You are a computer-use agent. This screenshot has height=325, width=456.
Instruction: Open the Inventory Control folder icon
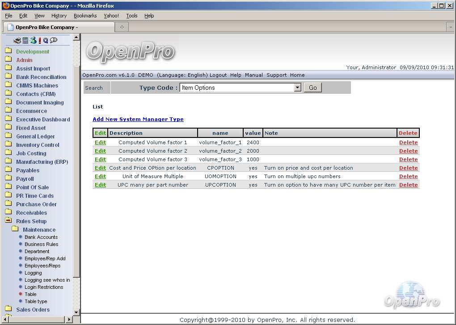[8, 145]
